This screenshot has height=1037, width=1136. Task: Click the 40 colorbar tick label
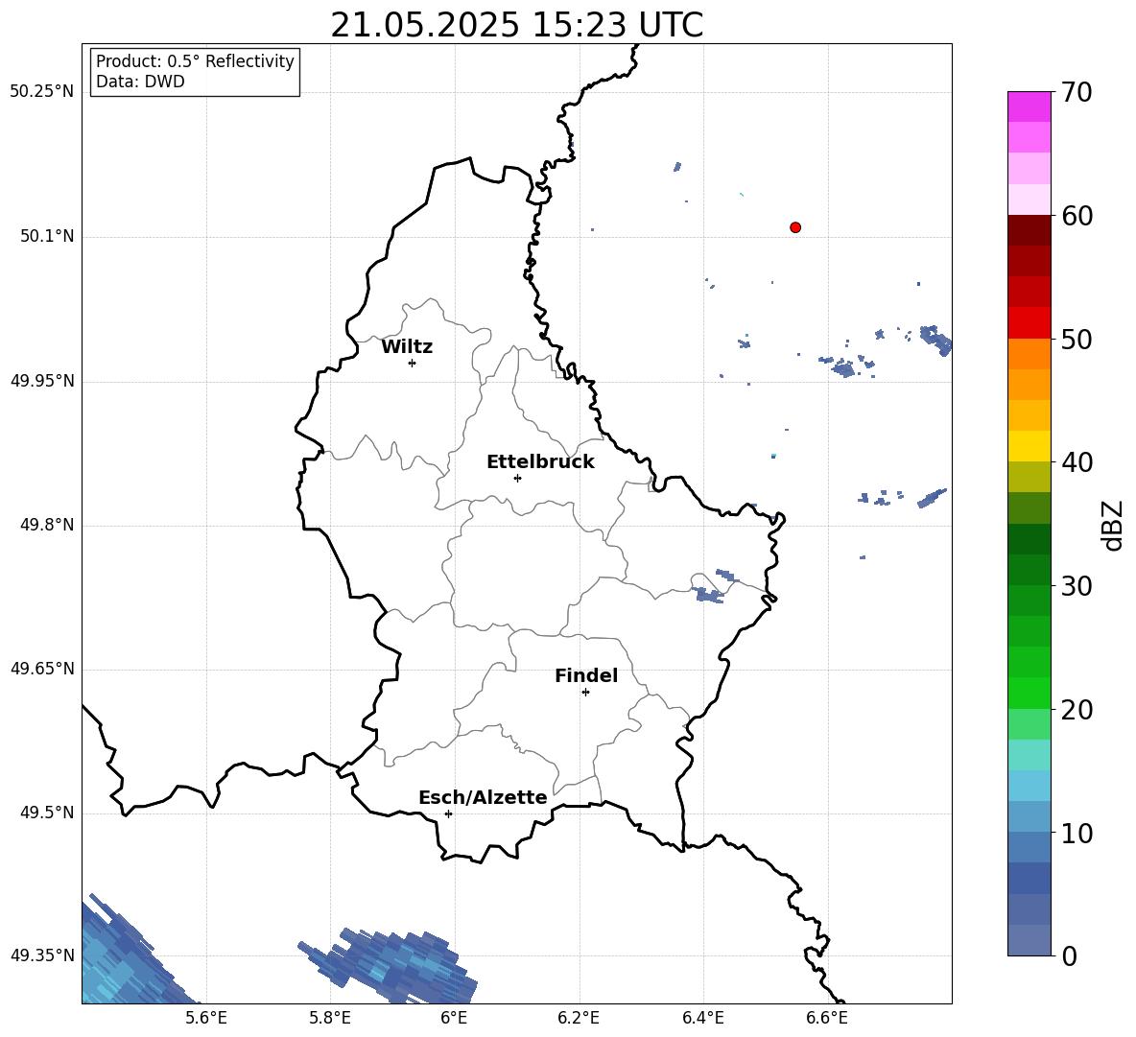point(1077,462)
